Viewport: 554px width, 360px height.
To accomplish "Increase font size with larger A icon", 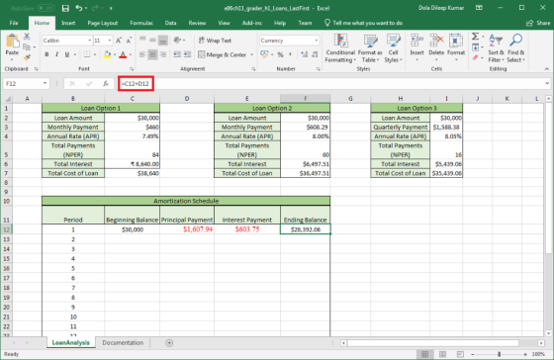I will tap(119, 41).
